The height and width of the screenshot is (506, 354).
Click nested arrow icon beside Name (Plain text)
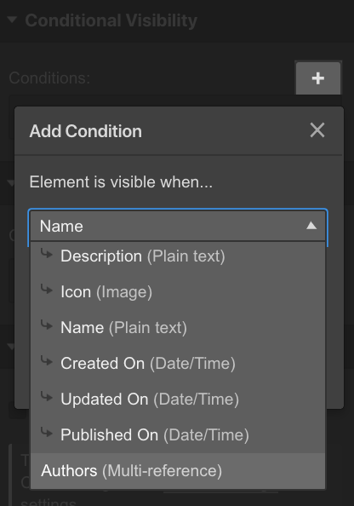(47, 325)
